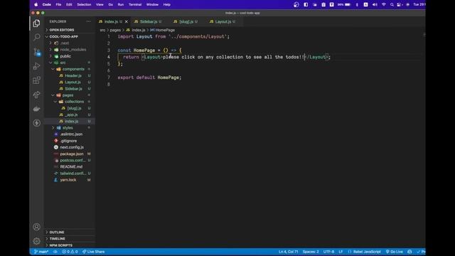
Task: Open the Terminal menu
Action: pos(135,5)
